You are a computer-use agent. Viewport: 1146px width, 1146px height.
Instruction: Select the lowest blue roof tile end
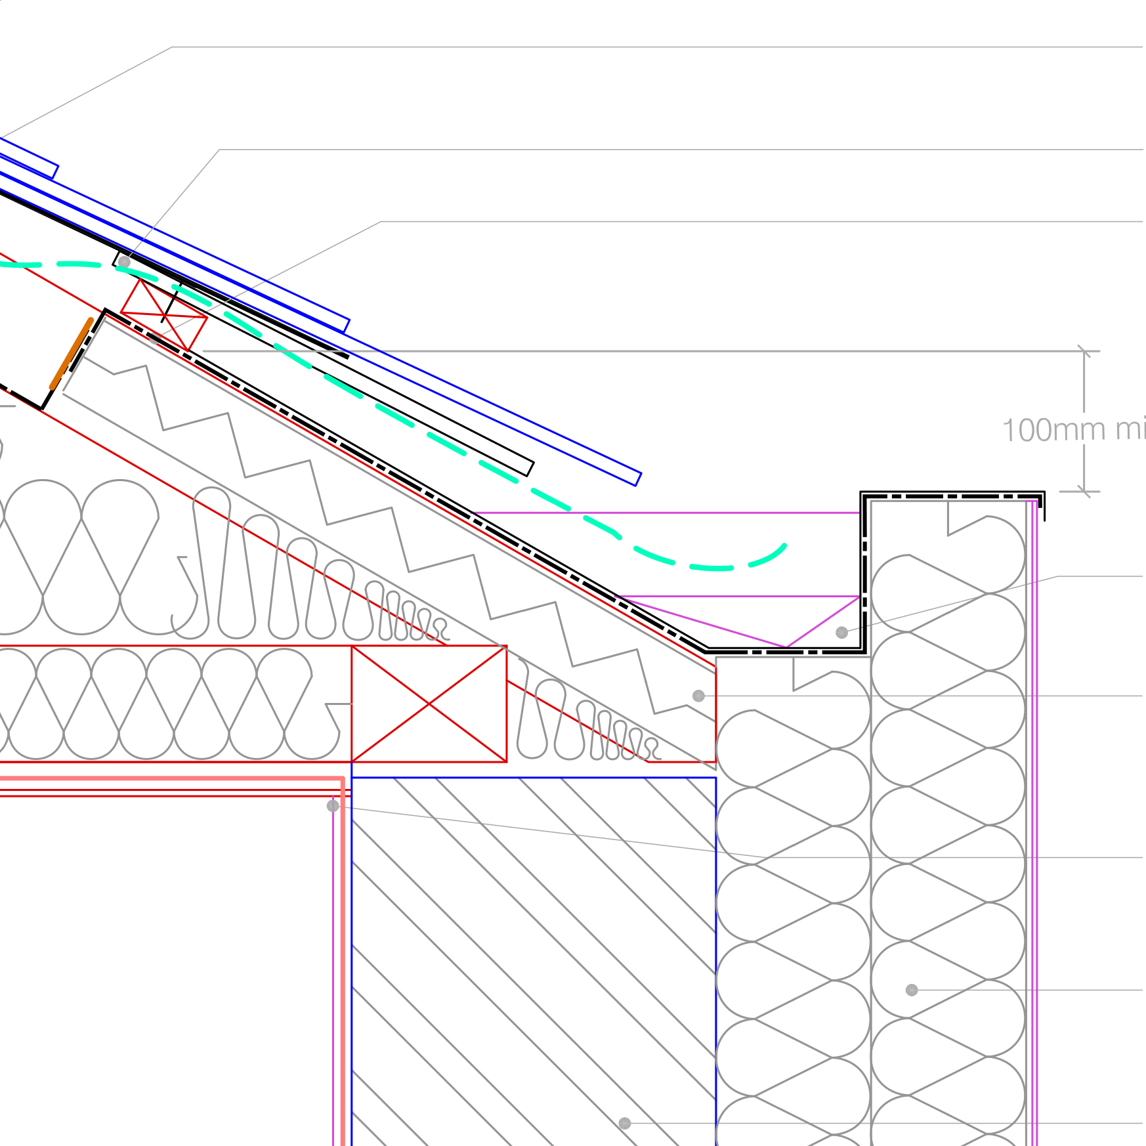pyautogui.click(x=637, y=479)
